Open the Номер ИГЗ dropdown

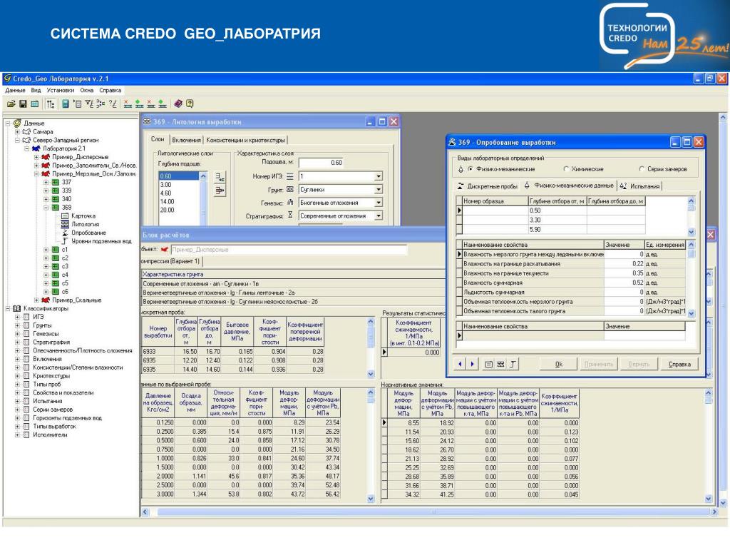pos(379,177)
